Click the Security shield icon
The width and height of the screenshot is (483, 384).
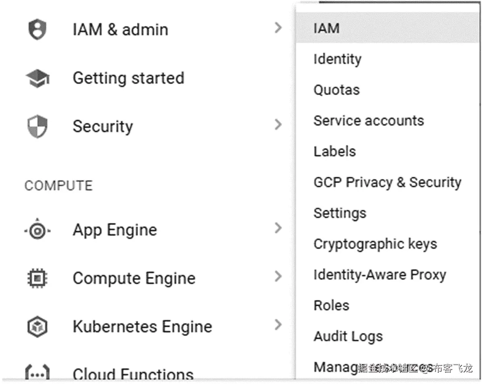point(37,127)
